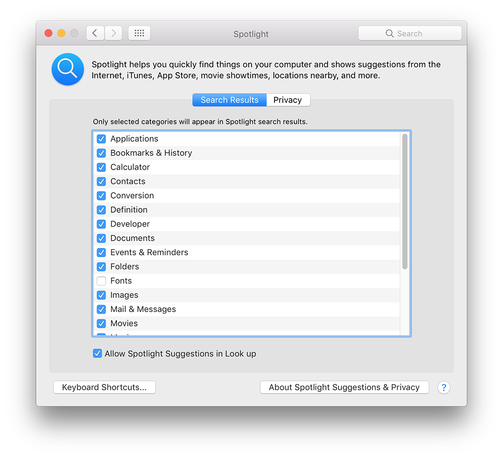This screenshot has height=458, width=503.
Task: Go back with the left chevron button
Action: point(95,33)
